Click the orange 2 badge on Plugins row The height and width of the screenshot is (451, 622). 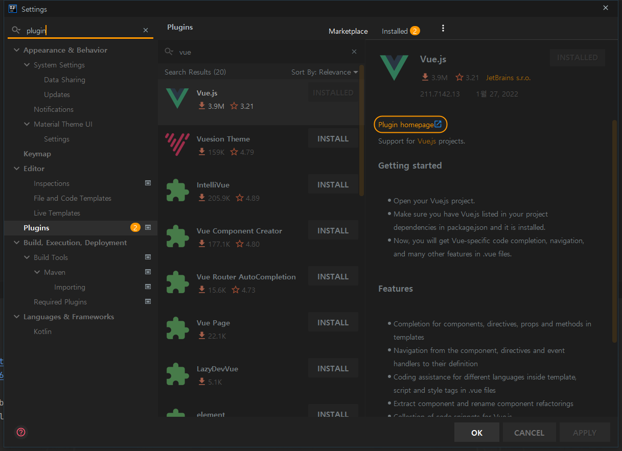coord(135,228)
